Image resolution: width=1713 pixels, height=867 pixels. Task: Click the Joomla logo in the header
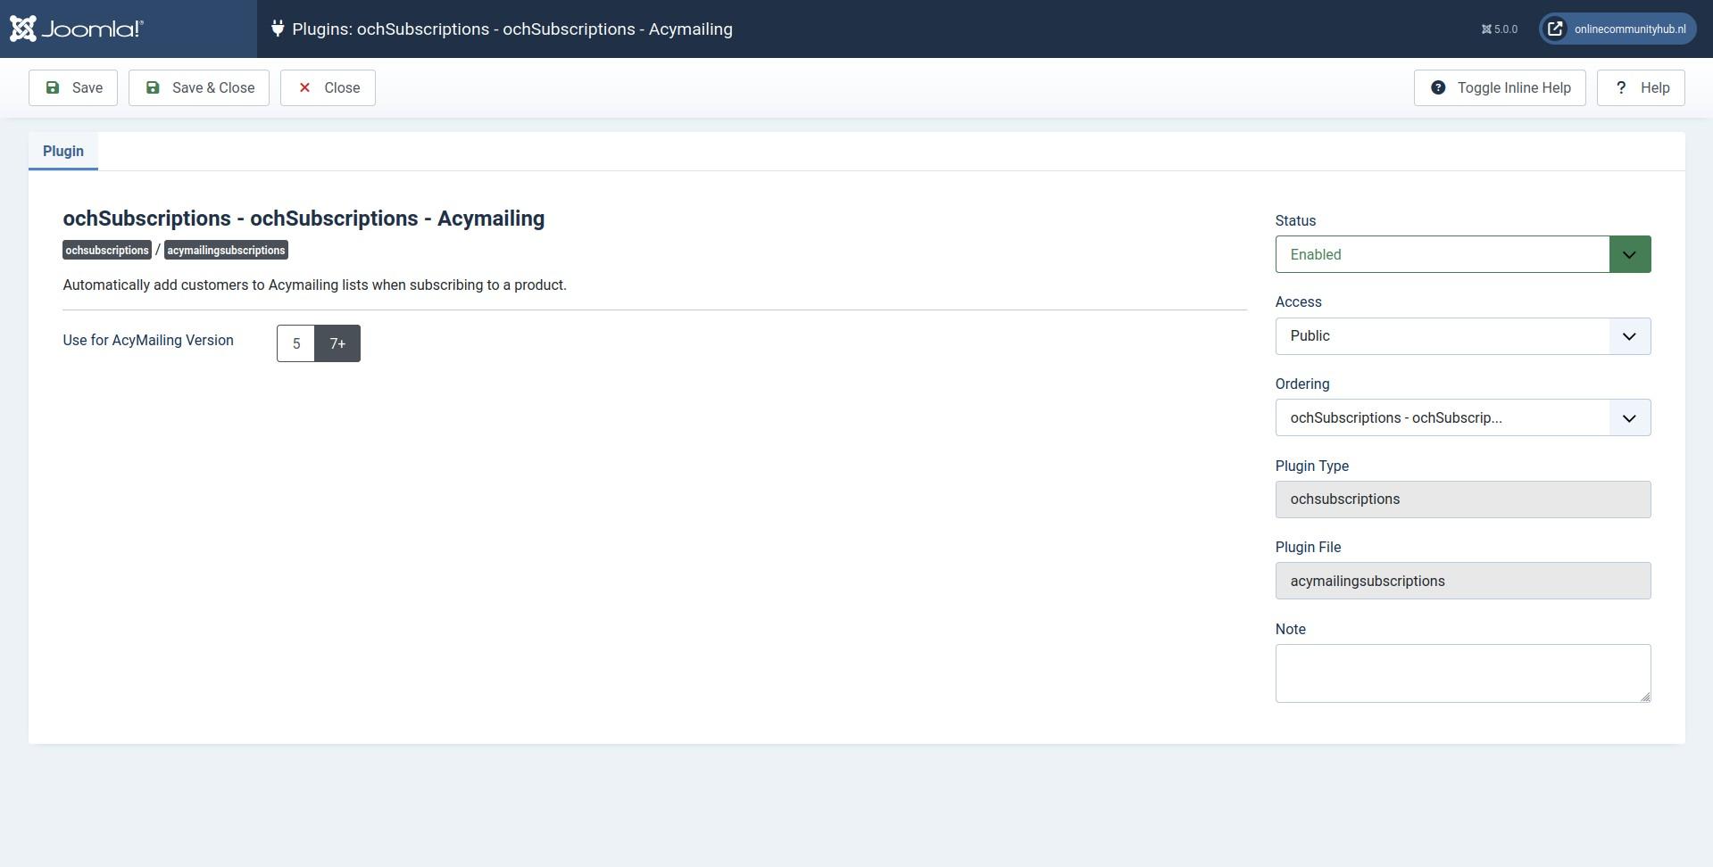point(77,29)
